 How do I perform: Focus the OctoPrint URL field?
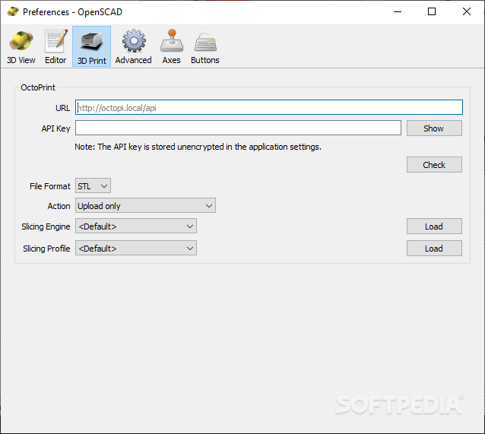point(269,107)
